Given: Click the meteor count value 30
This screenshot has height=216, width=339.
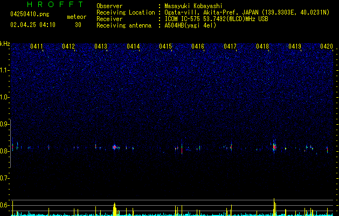Looking at the screenshot, I should (x=78, y=25).
